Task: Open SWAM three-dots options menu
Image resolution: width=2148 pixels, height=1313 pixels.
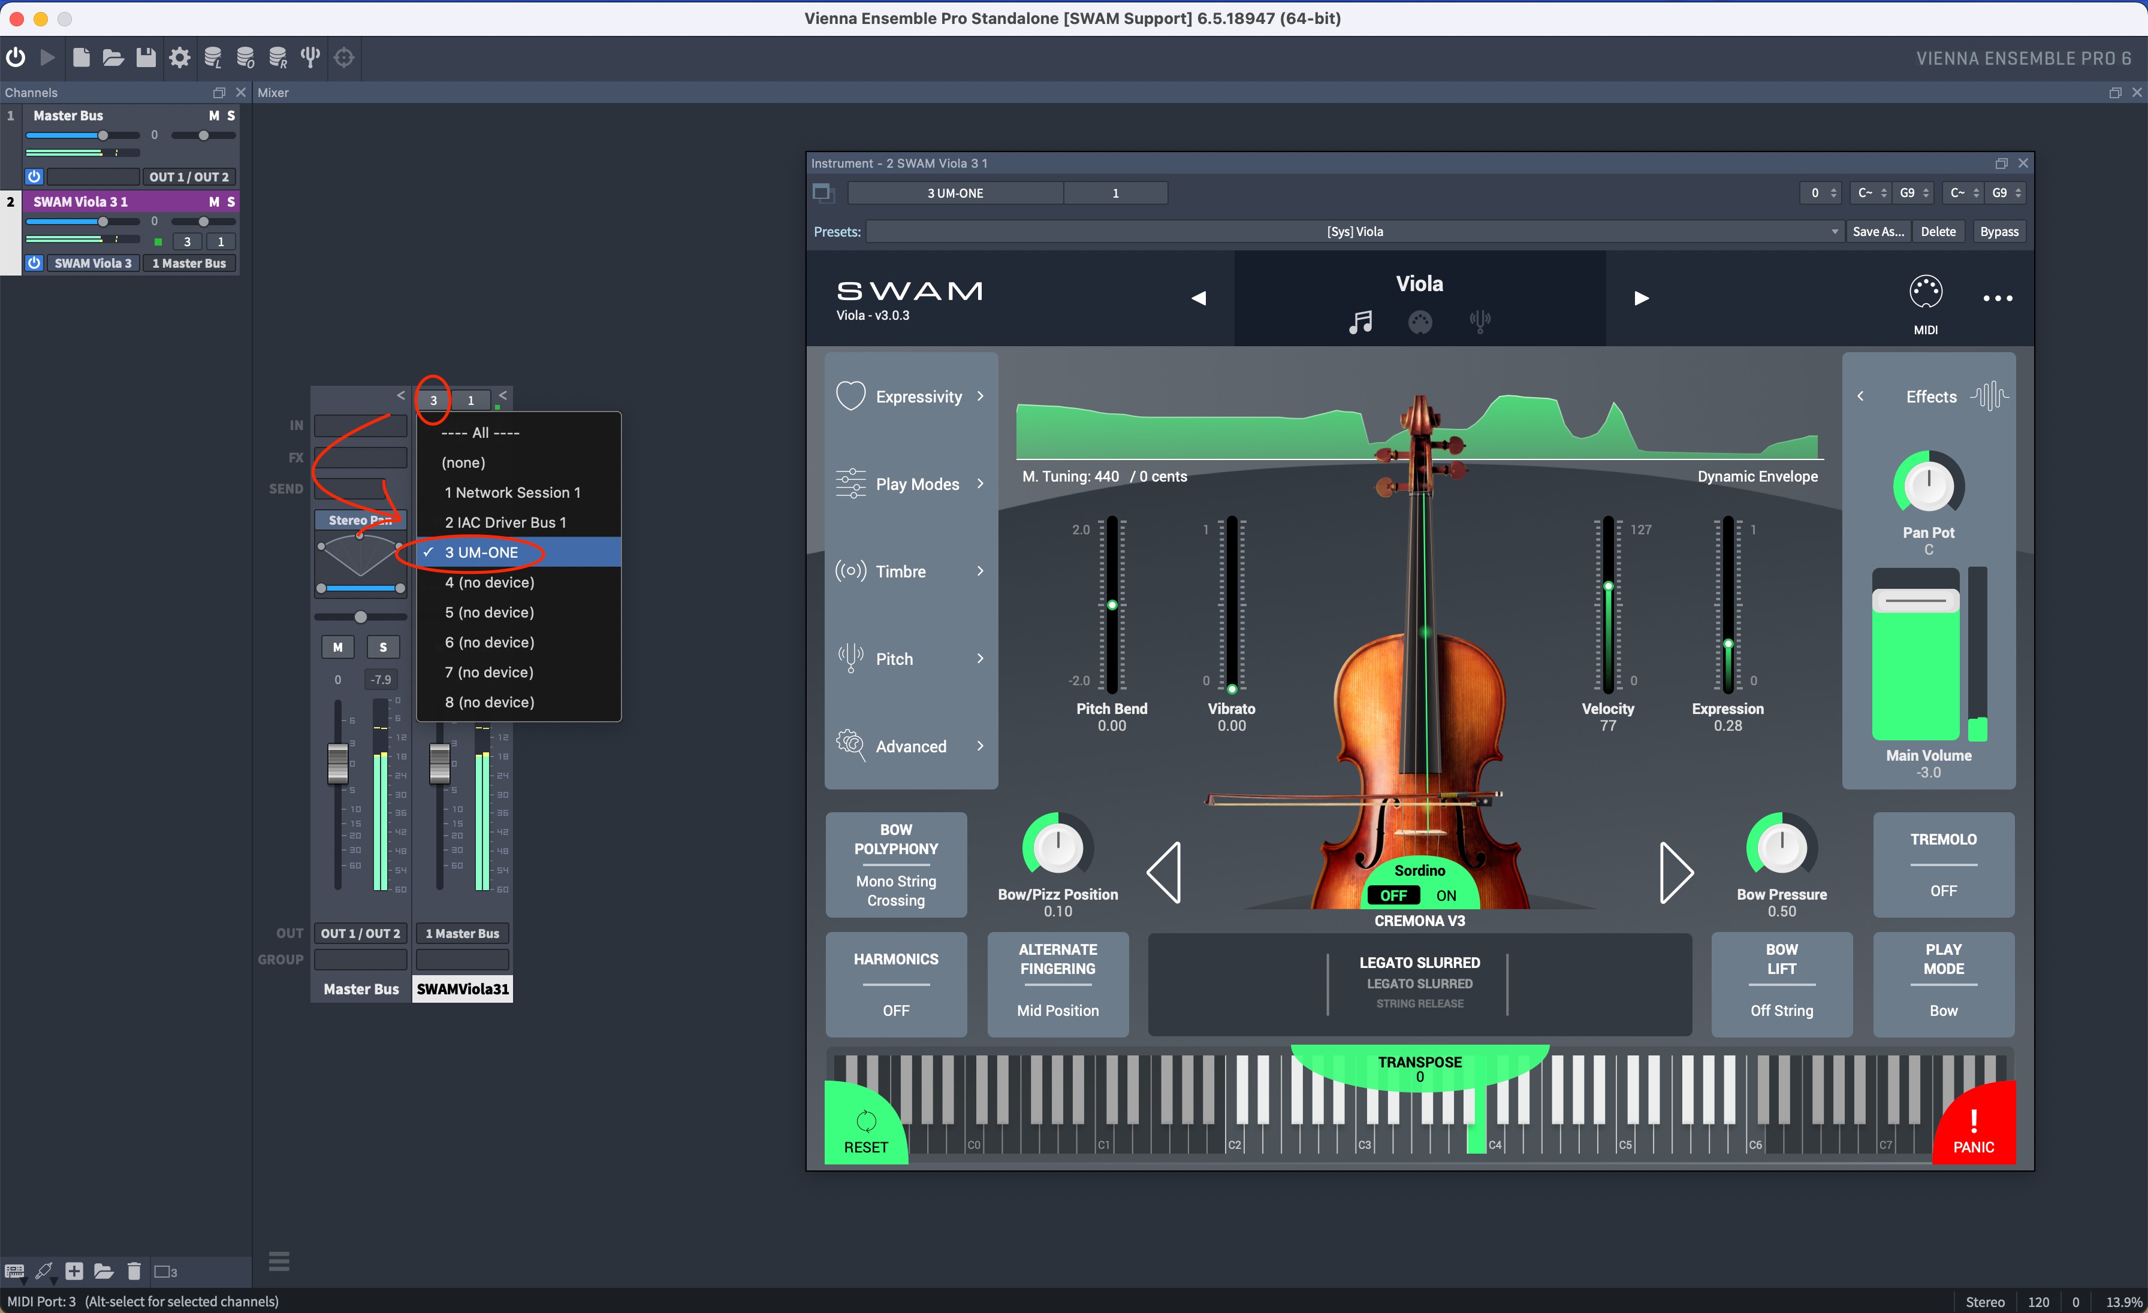Action: point(1997,298)
